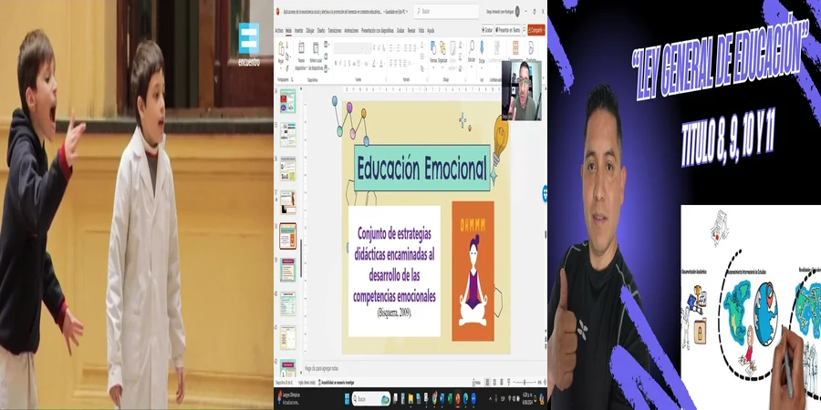Expand the Pegar dropdown arrow

[281, 68]
